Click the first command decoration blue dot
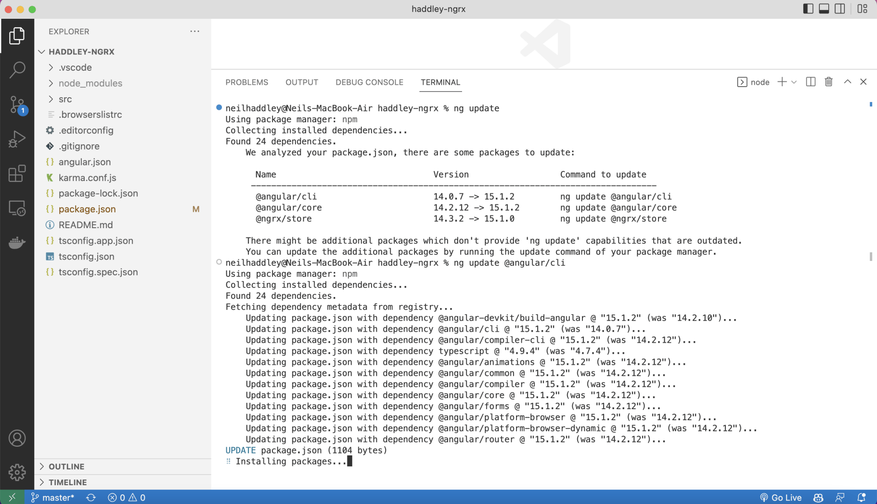The height and width of the screenshot is (504, 877). coord(219,107)
